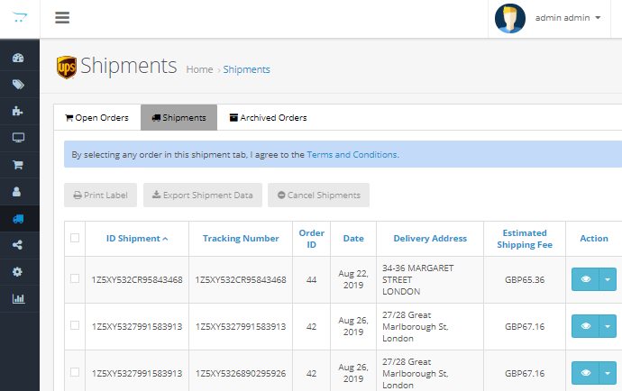622x391 pixels.
Task: Toggle the hamburger menu button
Action: click(62, 17)
